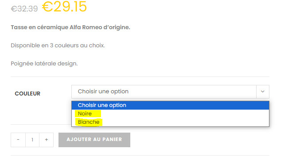This screenshot has height=164, width=300.
Task: Click the 'Disponible en 3 couleurs' text
Action: point(58,46)
